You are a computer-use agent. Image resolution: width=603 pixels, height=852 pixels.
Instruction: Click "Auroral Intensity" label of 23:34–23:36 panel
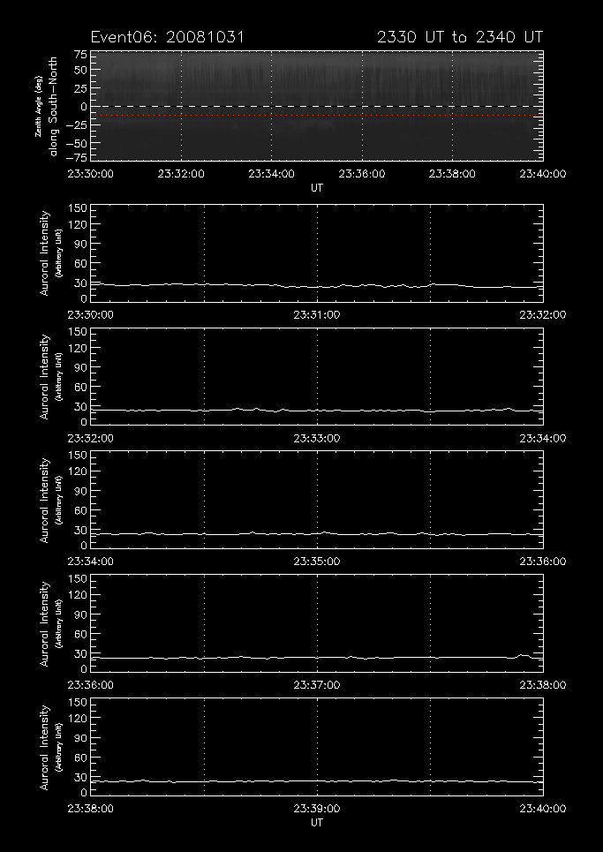click(45, 500)
